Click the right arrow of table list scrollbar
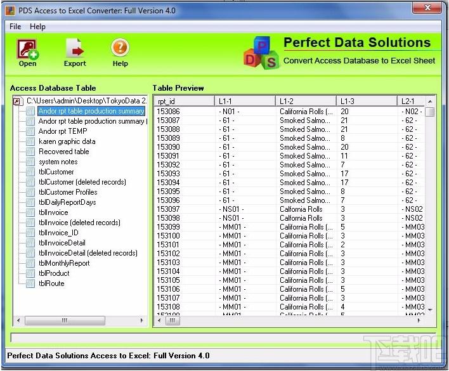Viewport: 449px width, 371px height. click(141, 320)
